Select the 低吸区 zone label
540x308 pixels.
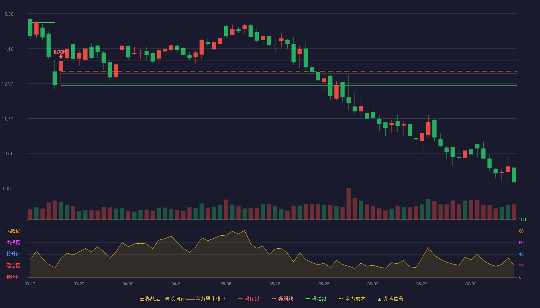[x=13, y=277]
